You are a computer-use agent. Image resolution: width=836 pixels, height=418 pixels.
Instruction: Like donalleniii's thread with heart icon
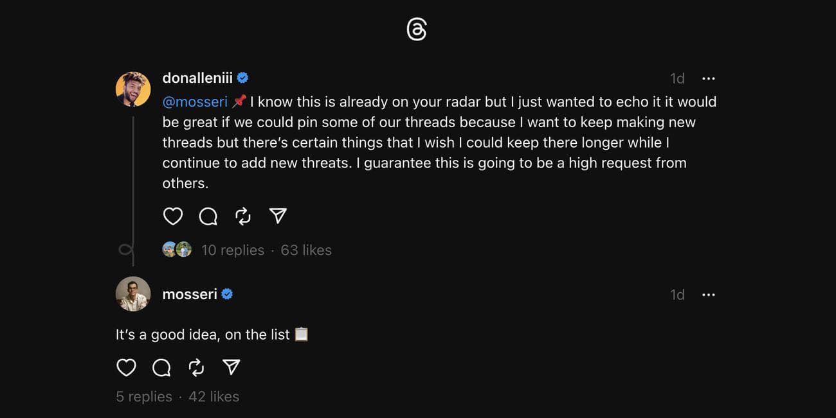(173, 216)
